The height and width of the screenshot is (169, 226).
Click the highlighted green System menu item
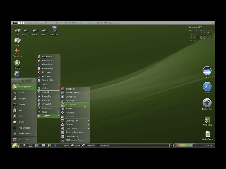tap(75, 105)
